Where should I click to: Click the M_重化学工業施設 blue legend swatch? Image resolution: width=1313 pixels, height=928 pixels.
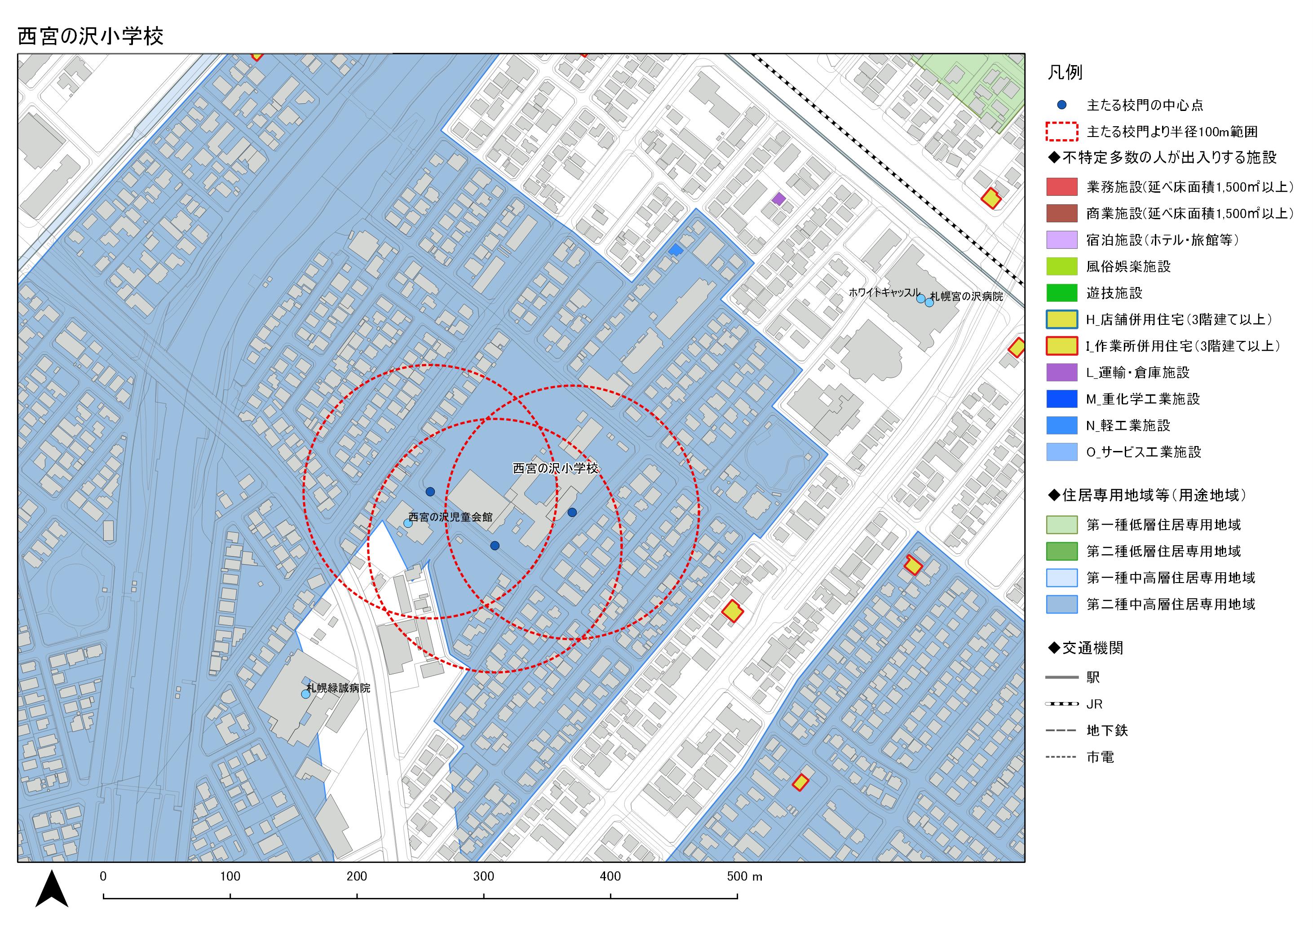tap(1062, 399)
